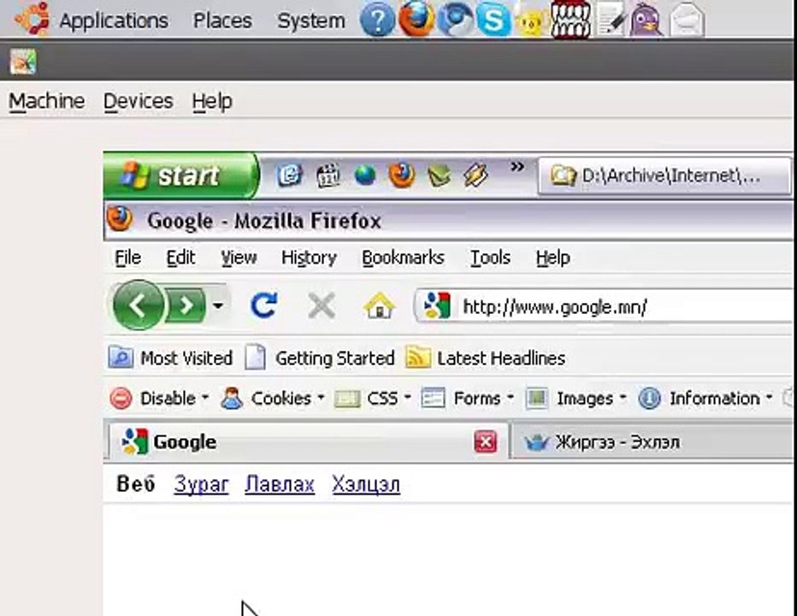Open the Cookies dropdown in developer toolbar
The width and height of the screenshot is (797, 616).
tap(273, 399)
